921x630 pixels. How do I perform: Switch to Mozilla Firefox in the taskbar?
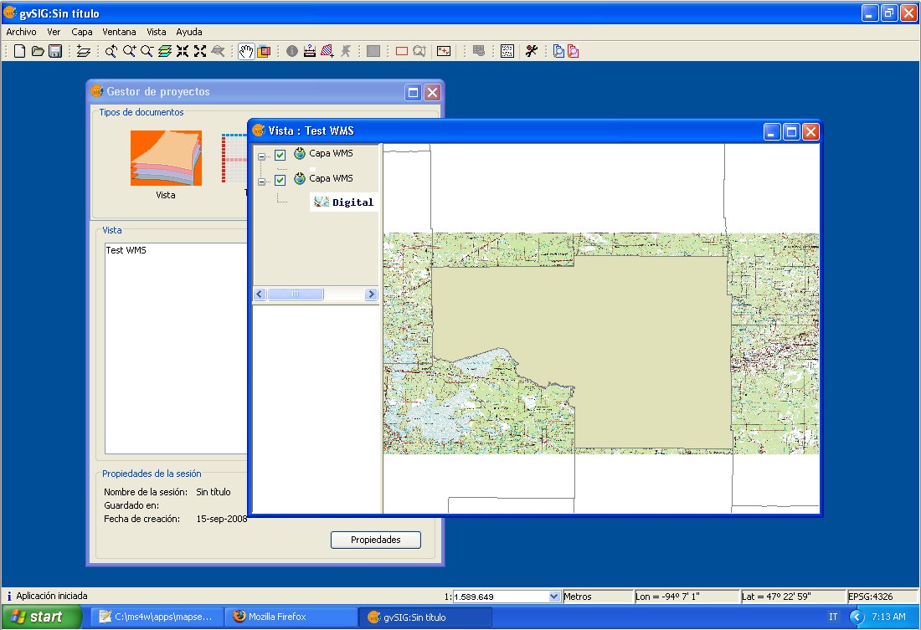(276, 617)
